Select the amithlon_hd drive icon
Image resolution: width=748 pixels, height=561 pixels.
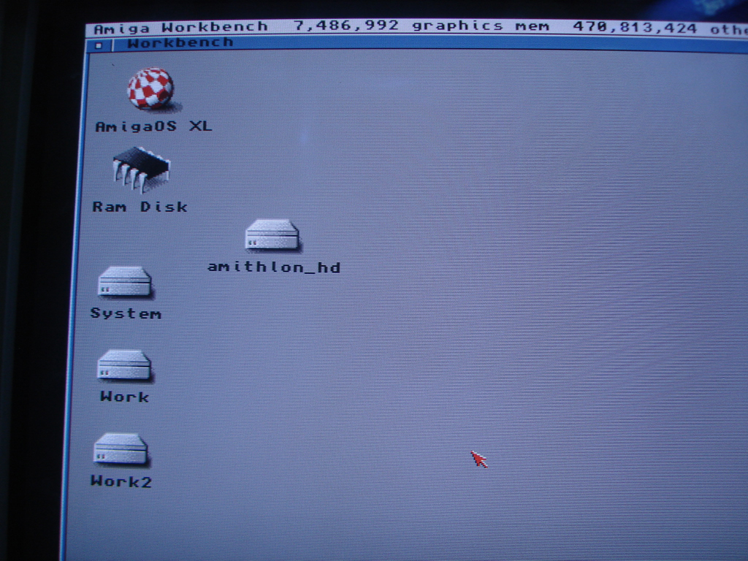tap(272, 234)
